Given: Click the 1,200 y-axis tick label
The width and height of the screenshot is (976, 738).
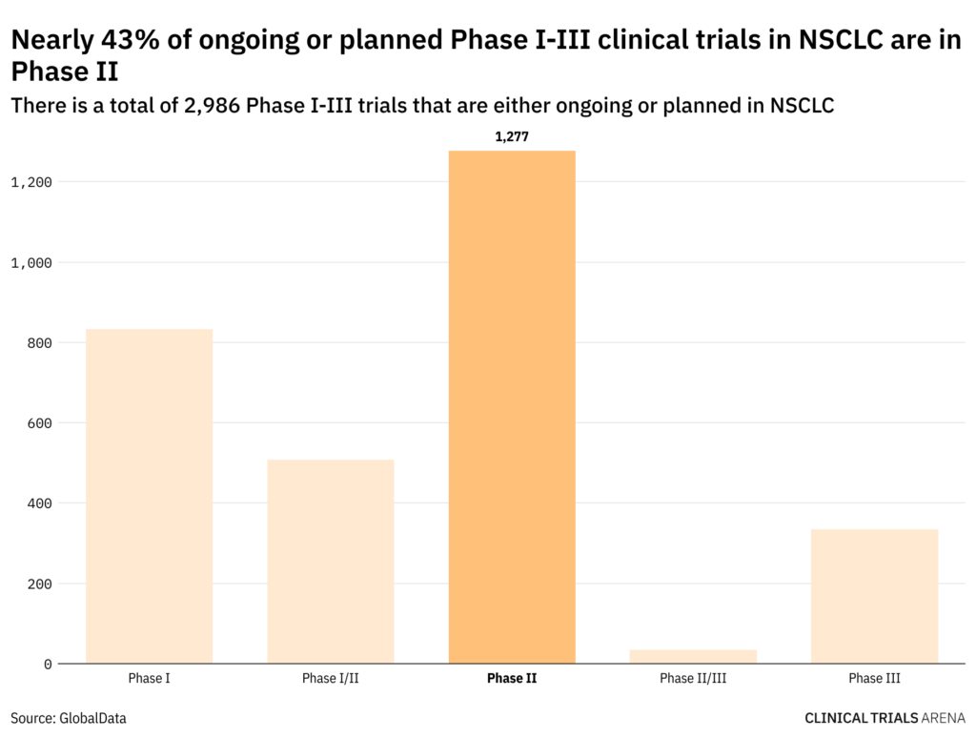Looking at the screenshot, I should coord(30,182).
